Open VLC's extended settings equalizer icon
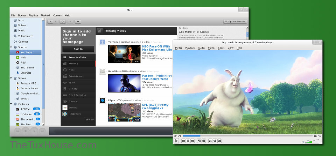 click(204, 141)
